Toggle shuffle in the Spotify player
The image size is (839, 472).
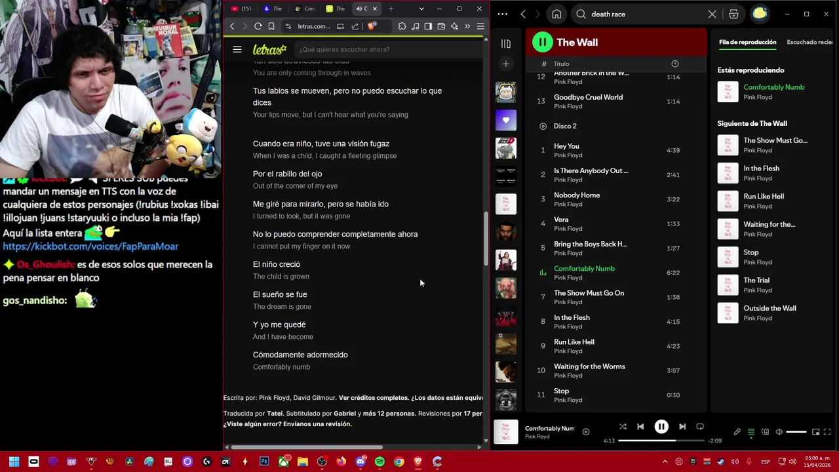623,427
